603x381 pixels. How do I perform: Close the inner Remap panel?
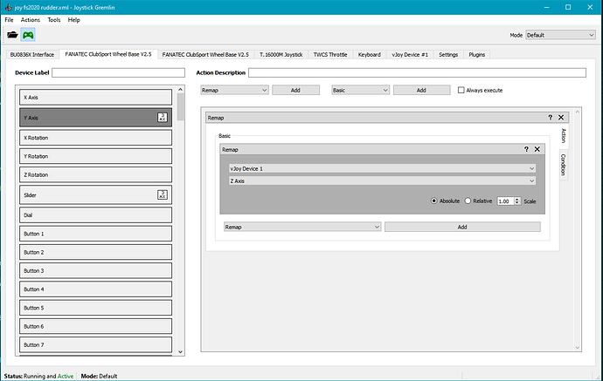pyautogui.click(x=537, y=149)
